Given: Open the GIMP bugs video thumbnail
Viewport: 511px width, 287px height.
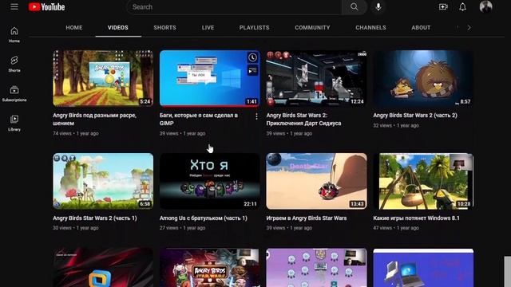Looking at the screenshot, I should click(x=210, y=78).
